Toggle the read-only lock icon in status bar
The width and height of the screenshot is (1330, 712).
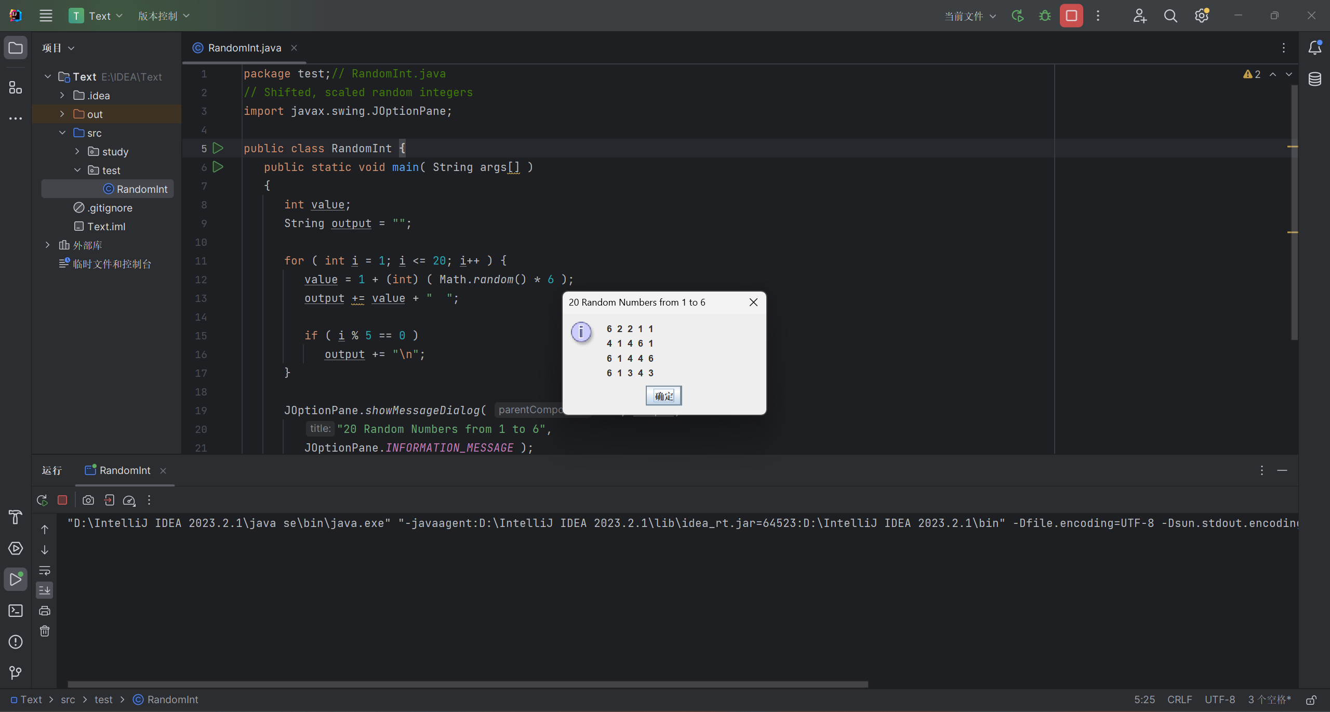tap(1311, 700)
